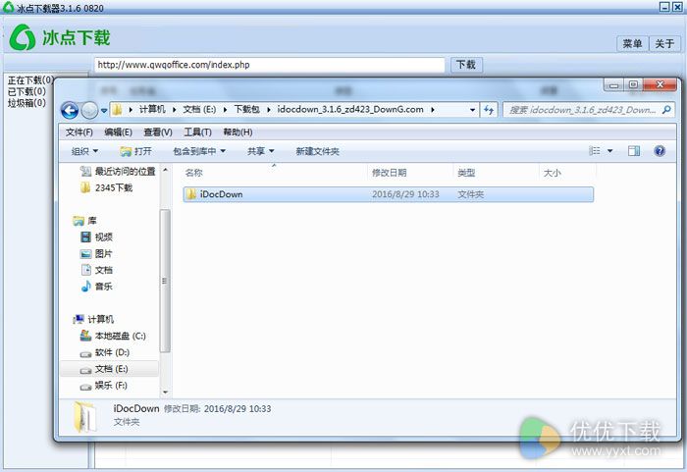Click 计算机 segment in address bar
This screenshot has height=472, width=687.
click(x=152, y=110)
